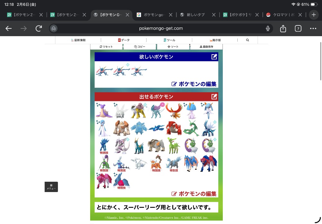Click the site search magnifier icon

247,40
